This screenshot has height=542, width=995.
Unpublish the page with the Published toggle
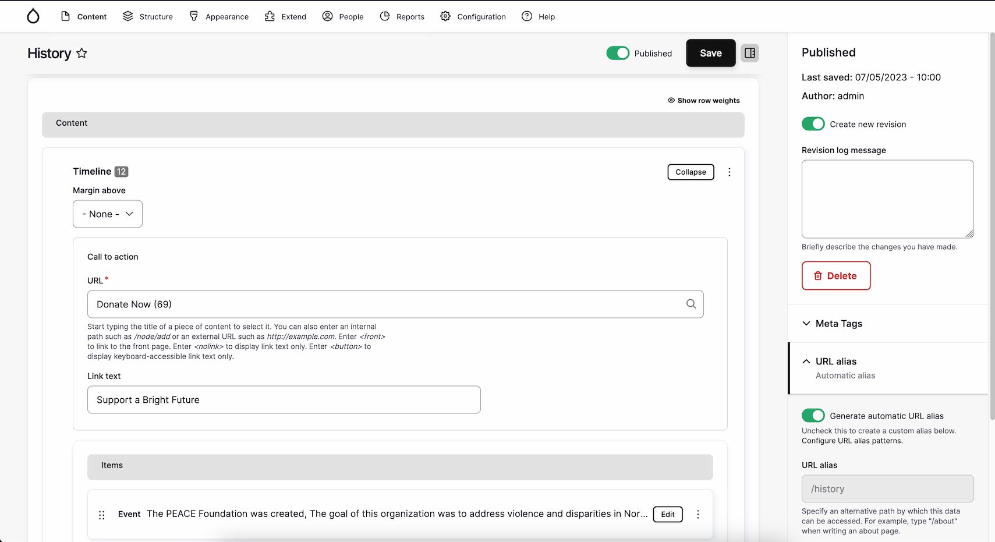coord(618,53)
